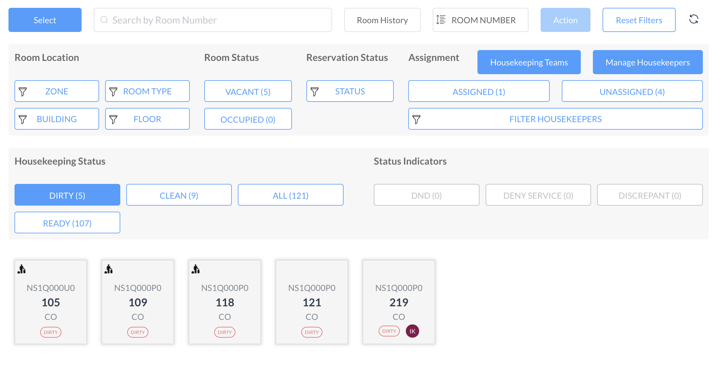Open the ROOM TYPE filter dropdown

pyautogui.click(x=147, y=91)
